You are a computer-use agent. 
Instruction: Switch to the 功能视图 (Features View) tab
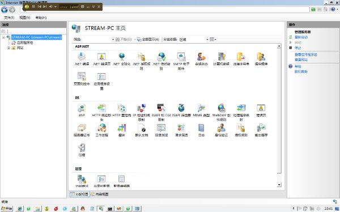point(80,194)
